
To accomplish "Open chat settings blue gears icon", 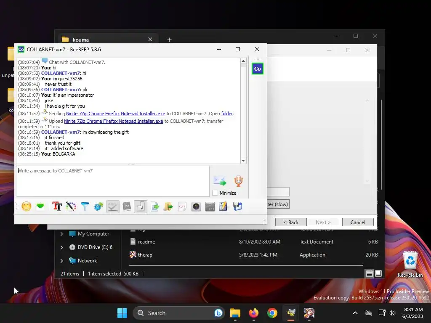I will (x=98, y=206).
